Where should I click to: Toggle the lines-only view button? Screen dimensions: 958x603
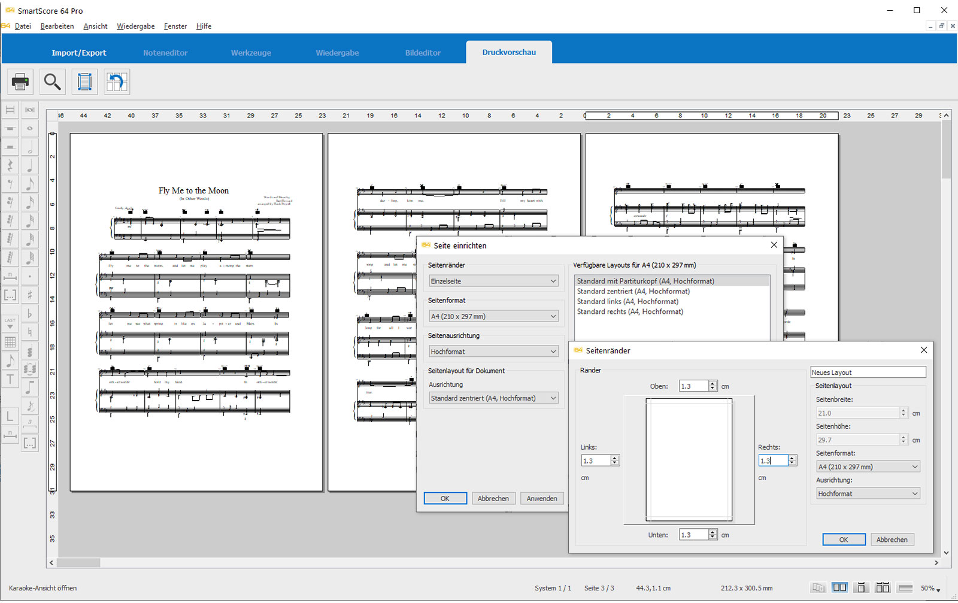point(905,588)
